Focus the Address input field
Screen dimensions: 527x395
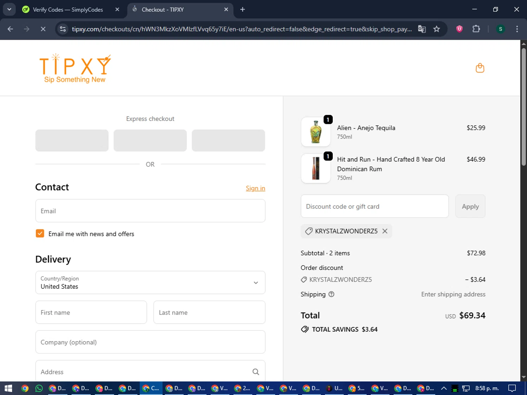coord(150,371)
